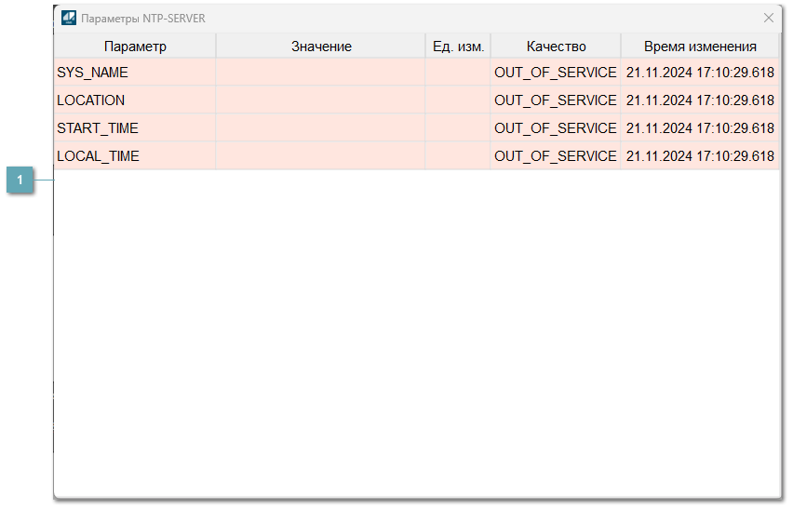Click the numbered callout marker 1
The image size is (793, 508).
(20, 180)
